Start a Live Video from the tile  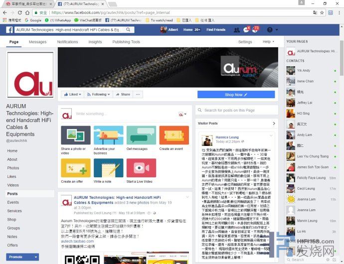pos(141,168)
